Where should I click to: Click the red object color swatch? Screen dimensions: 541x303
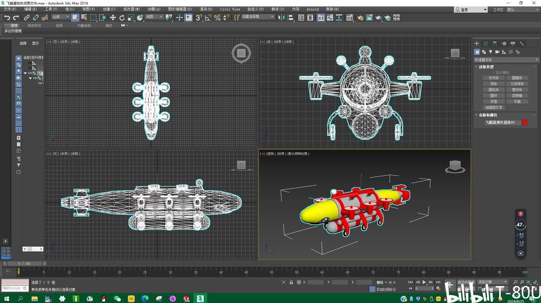click(x=525, y=122)
